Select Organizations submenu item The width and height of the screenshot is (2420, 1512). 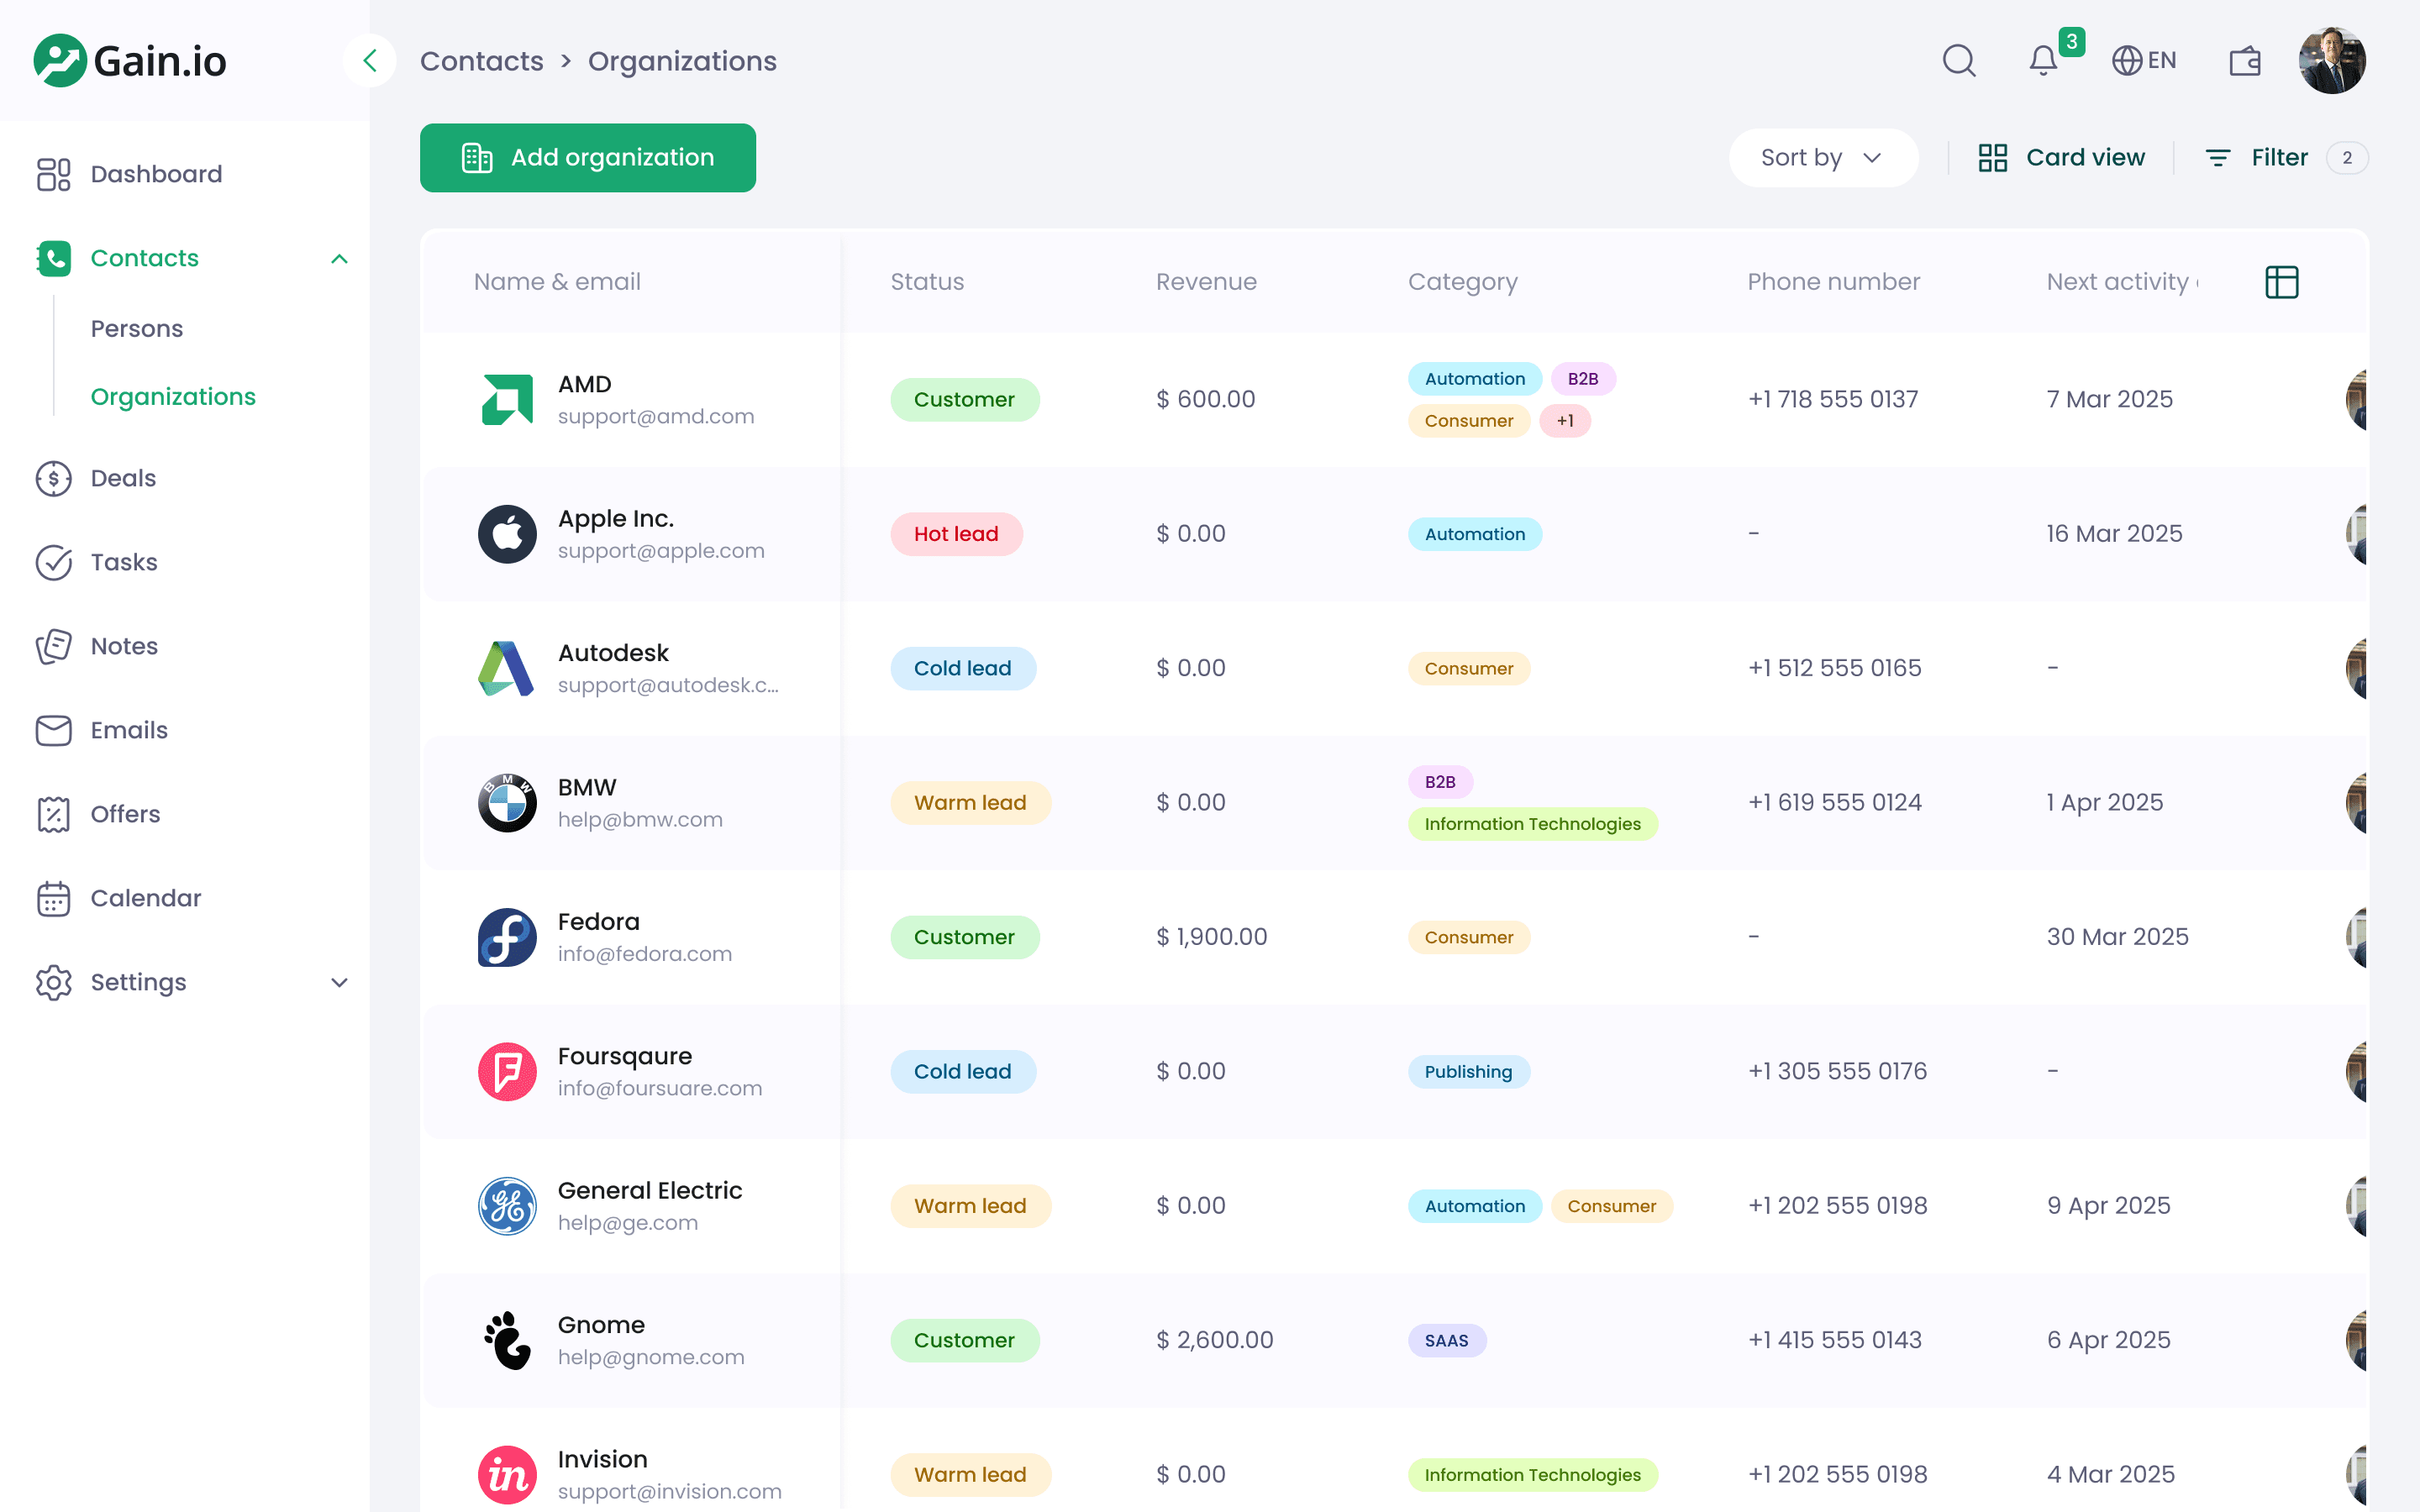tap(173, 397)
